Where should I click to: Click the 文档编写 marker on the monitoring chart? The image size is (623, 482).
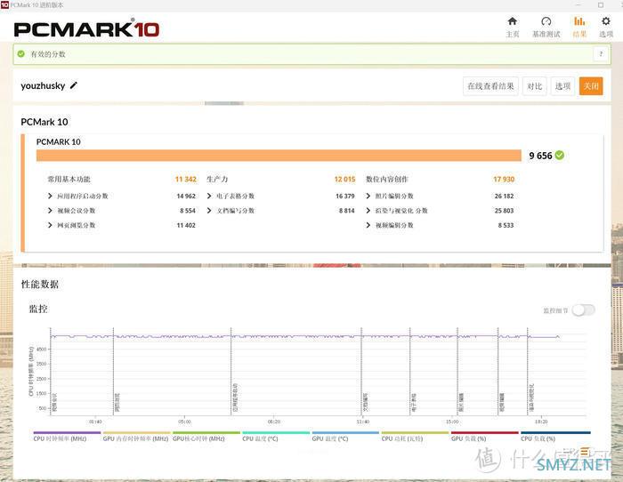365,402
